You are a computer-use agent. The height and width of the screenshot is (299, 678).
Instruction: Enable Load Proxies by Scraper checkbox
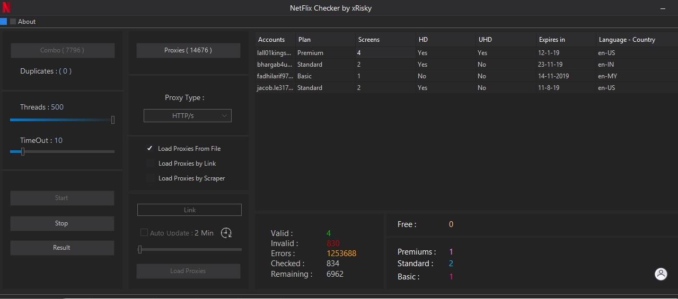[150, 178]
